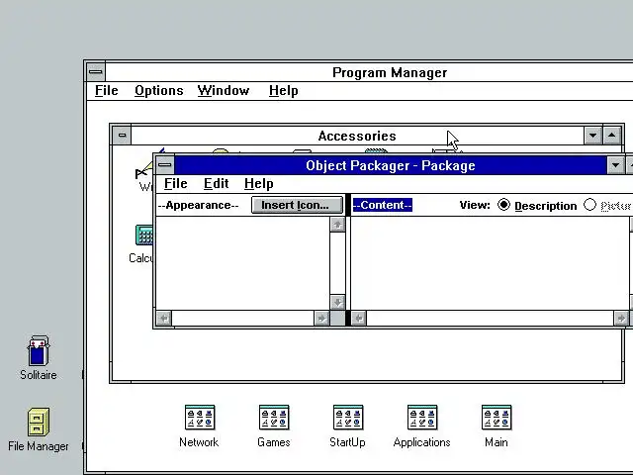Open Object Packager Help menu
The image size is (633, 475).
click(259, 184)
